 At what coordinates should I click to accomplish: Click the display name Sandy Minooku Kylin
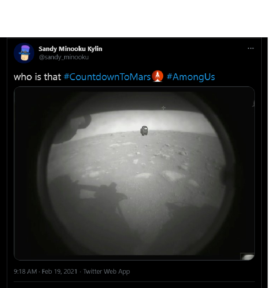(x=71, y=49)
